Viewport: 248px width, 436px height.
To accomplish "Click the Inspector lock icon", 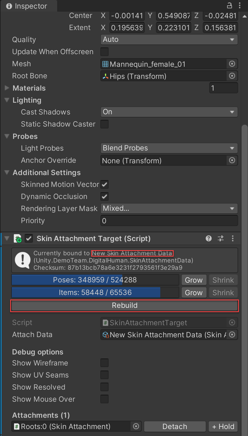I will point(229,5).
